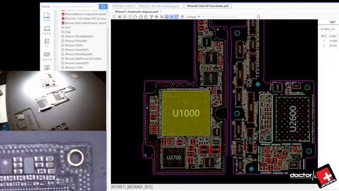Expand the iPhone13(VIP) node
The width and height of the screenshot is (339, 191).
(63, 45)
